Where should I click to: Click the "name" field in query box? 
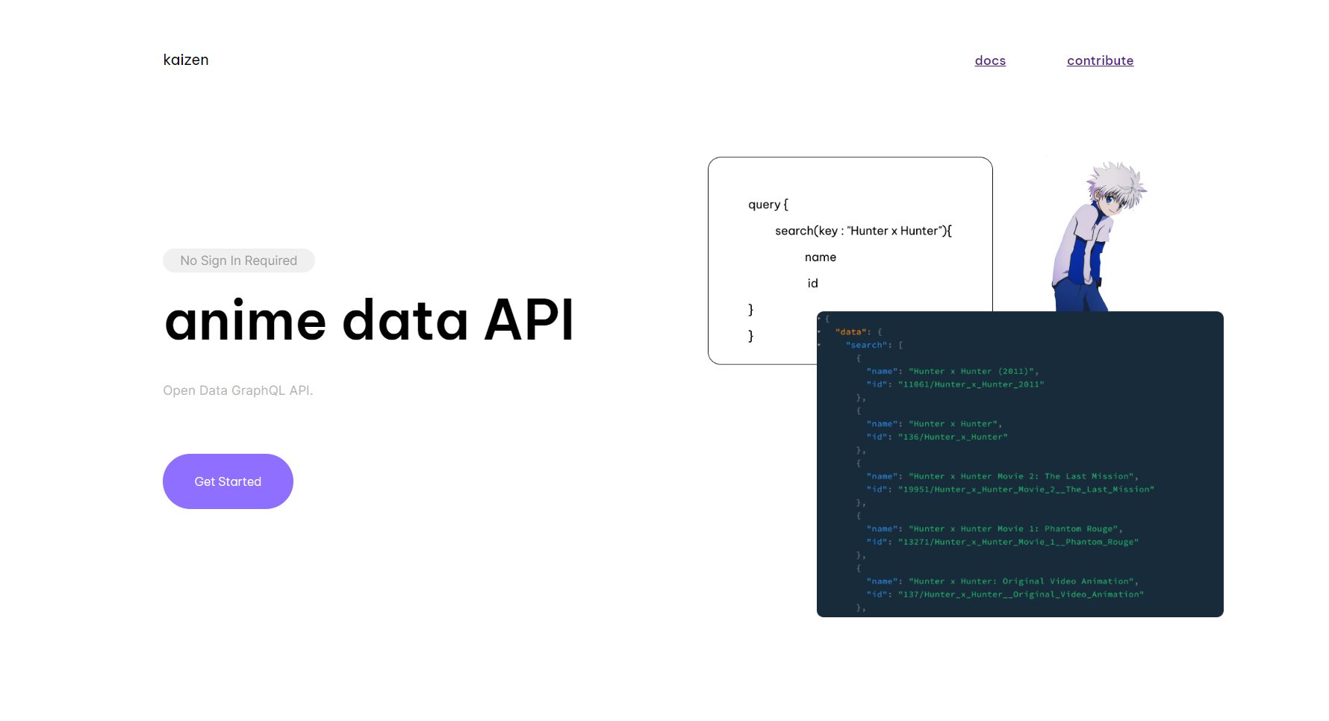coord(821,257)
